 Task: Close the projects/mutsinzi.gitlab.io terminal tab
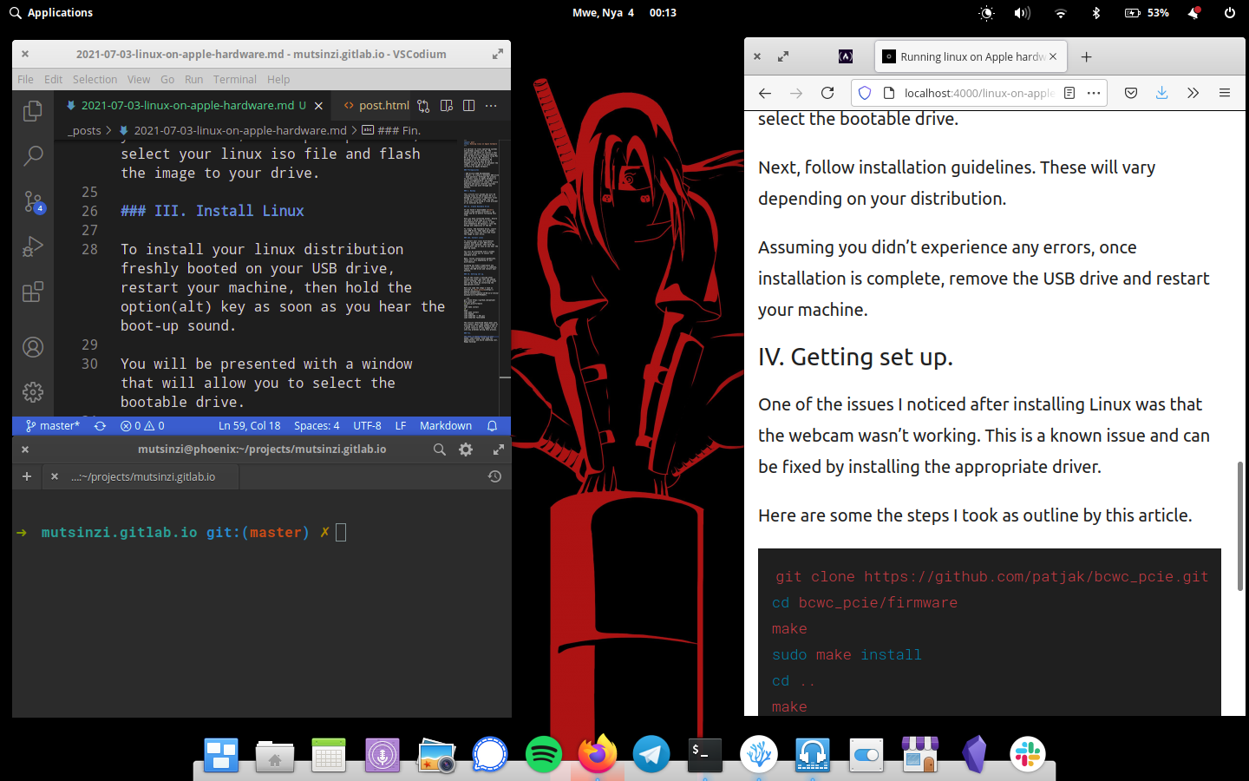[55, 476]
